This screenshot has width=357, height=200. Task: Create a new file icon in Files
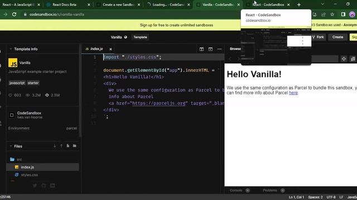68,146
